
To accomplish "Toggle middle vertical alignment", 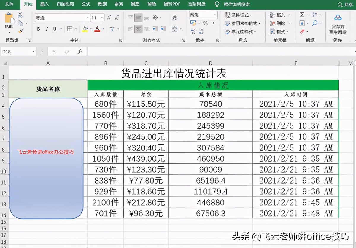I will pyautogui.click(x=138, y=18).
